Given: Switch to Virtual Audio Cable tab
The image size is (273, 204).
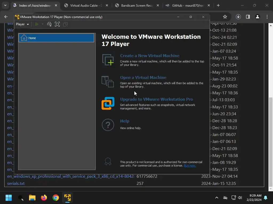Looking at the screenshot, I should pyautogui.click(x=86, y=5).
